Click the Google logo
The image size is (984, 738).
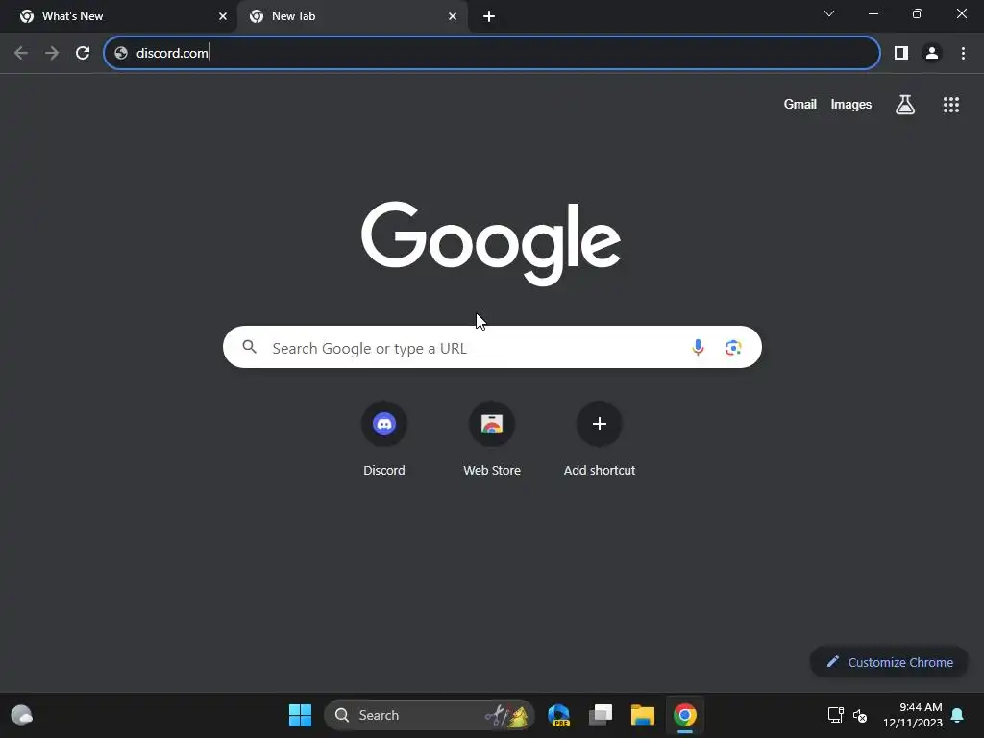click(x=491, y=244)
